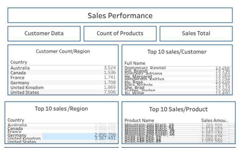
Task: Click Germany in Top 10 sales /Region table
Action: point(17,135)
